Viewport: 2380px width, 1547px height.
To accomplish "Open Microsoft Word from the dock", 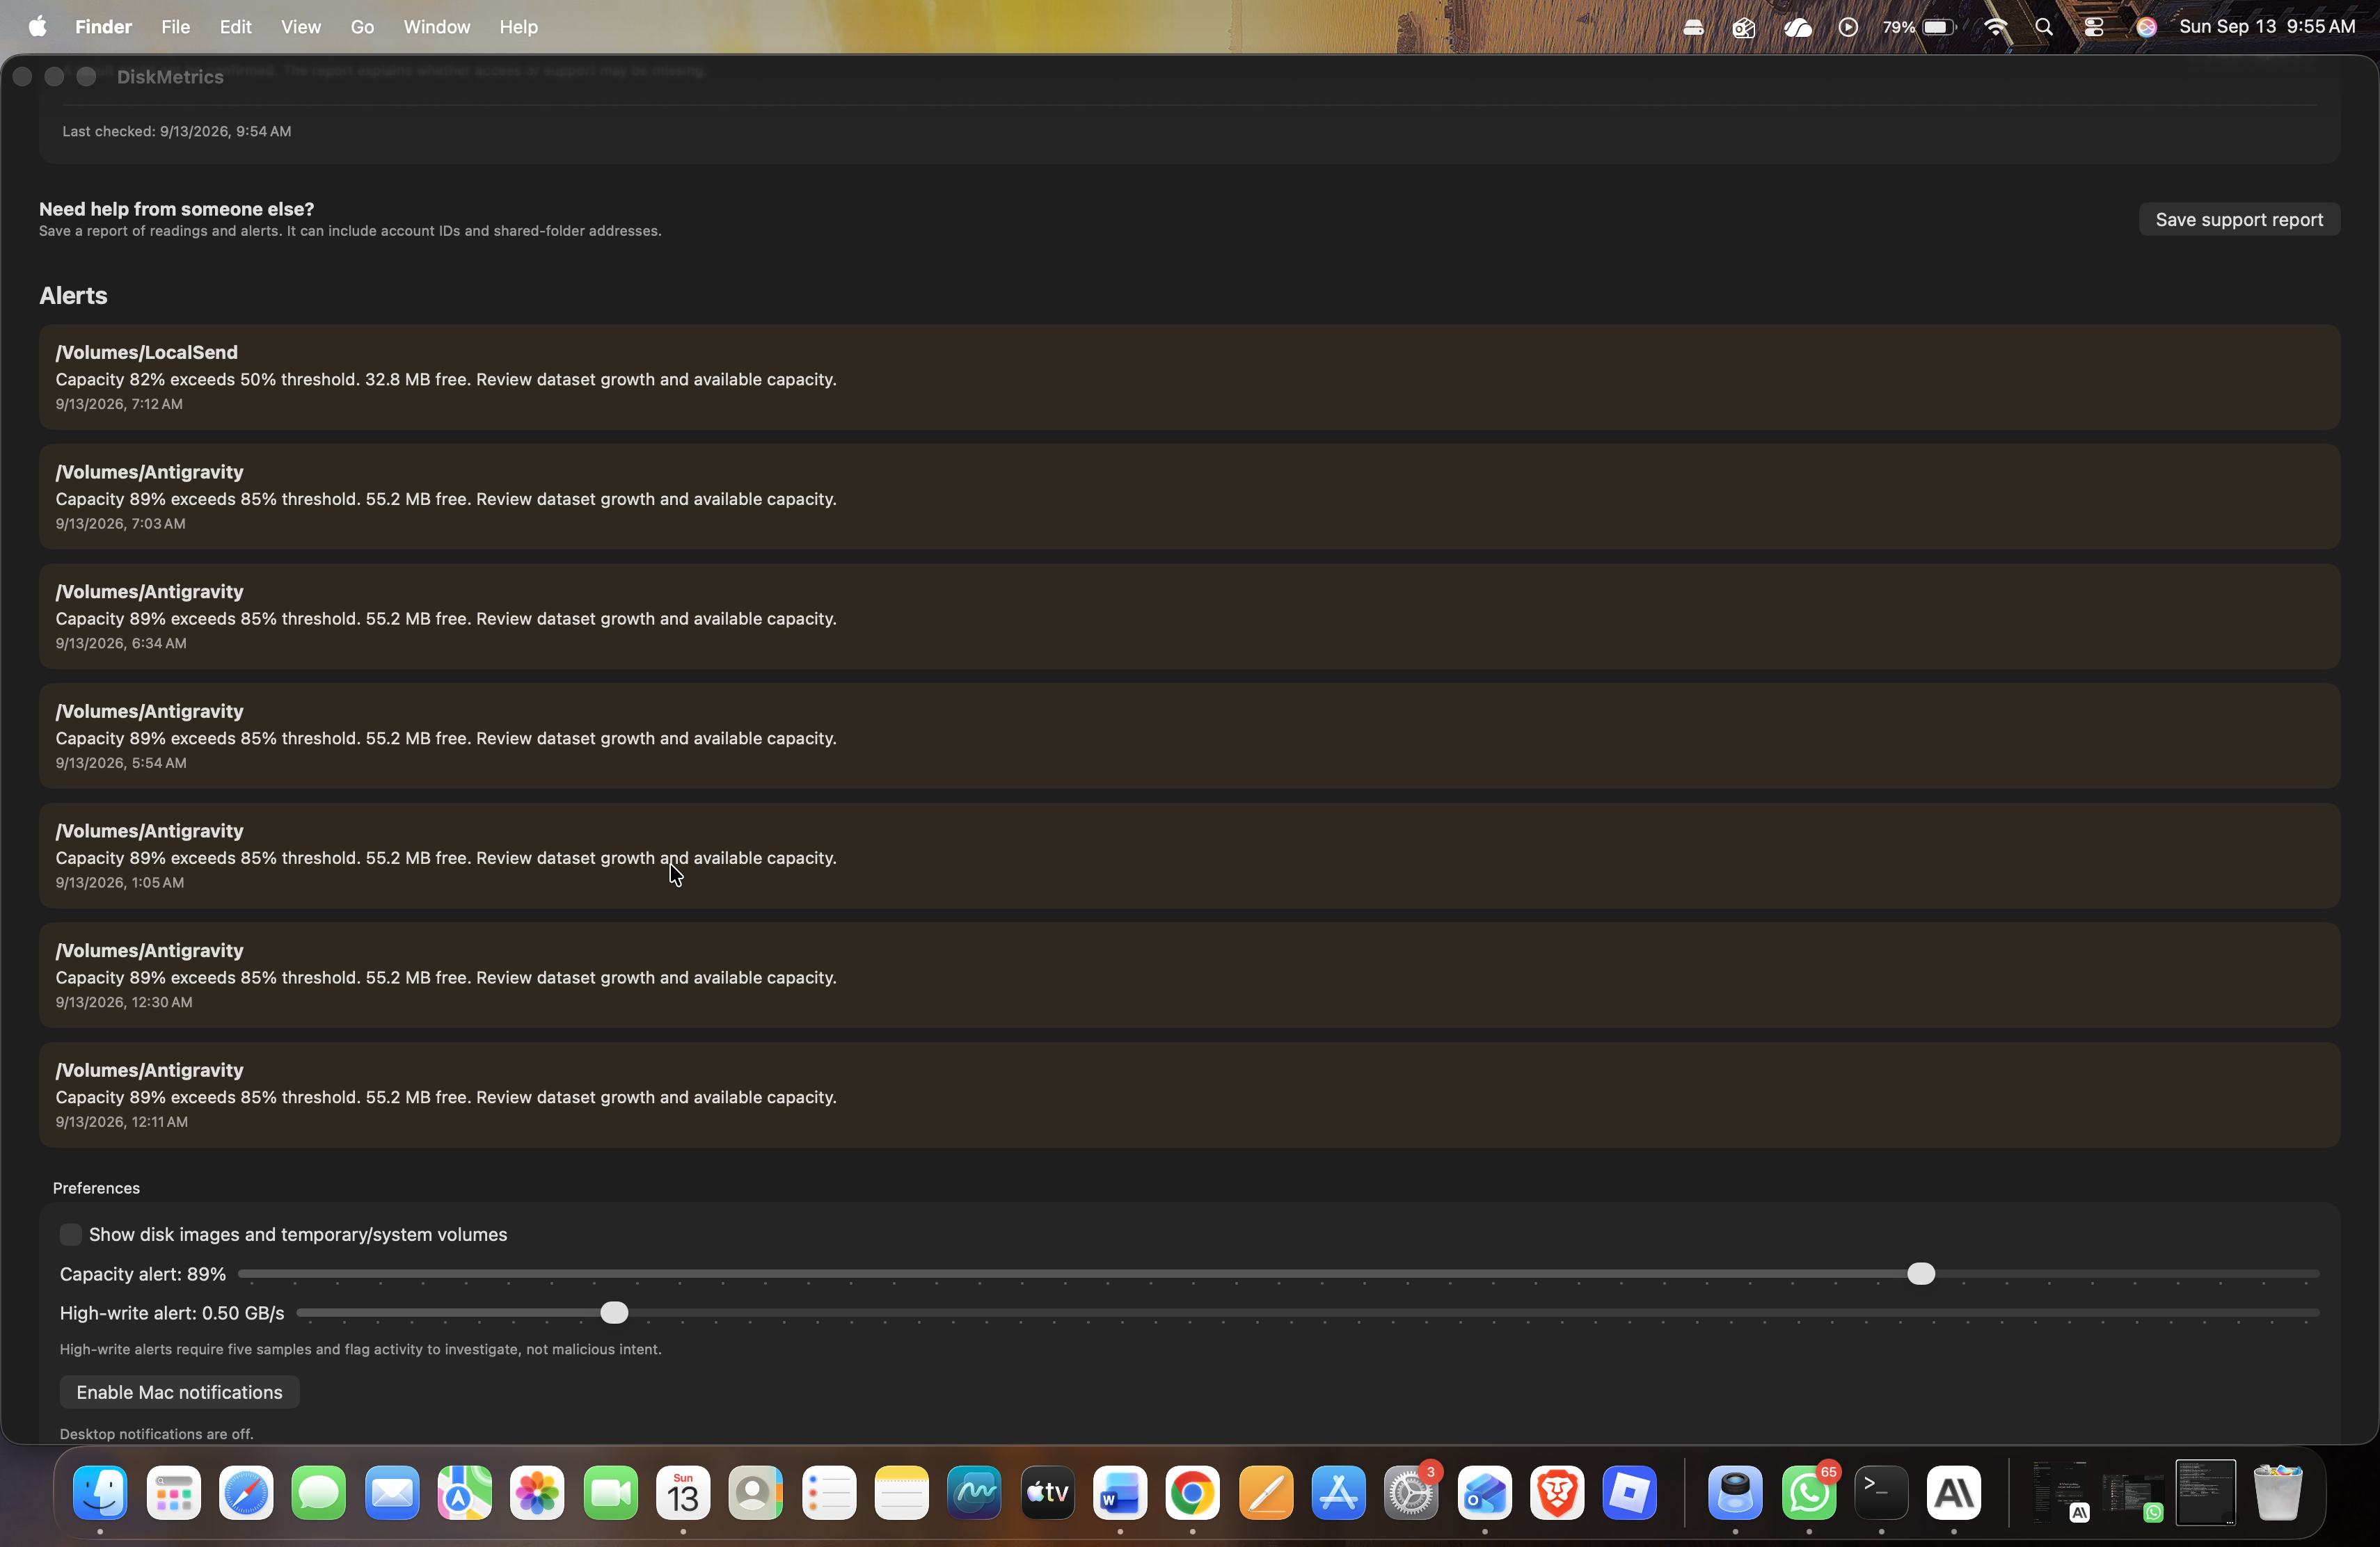I will (1119, 1493).
